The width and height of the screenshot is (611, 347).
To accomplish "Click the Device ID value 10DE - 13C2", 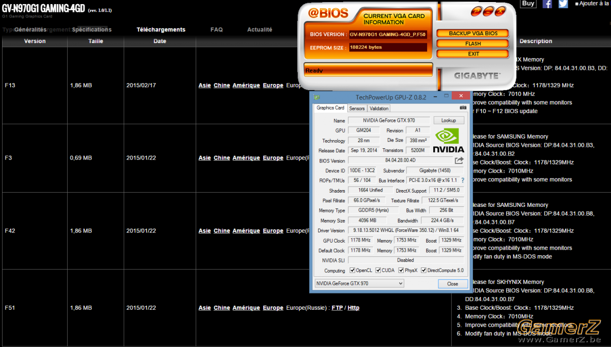I will [361, 171].
